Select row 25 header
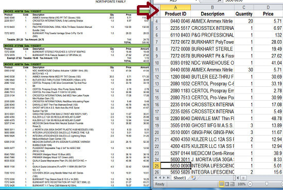Viewport: 283px width, 190px height. (x=156, y=166)
